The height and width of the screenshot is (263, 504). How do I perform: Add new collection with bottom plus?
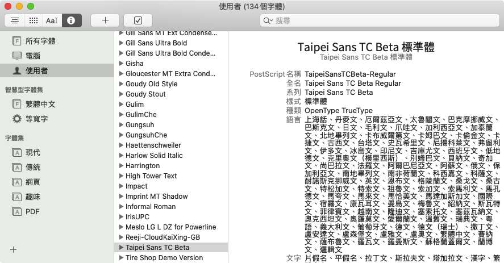[13, 250]
